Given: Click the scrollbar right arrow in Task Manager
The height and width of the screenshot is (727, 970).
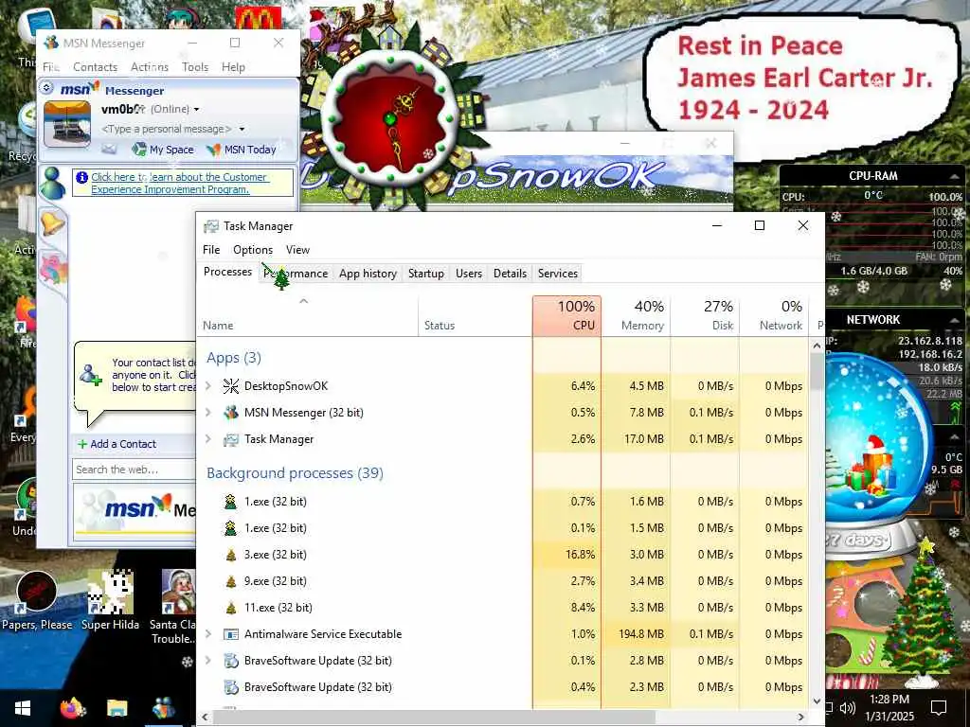Looking at the screenshot, I should point(801,718).
